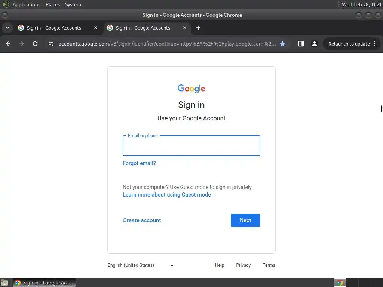
Task: Reload the current page
Action: tap(35, 44)
